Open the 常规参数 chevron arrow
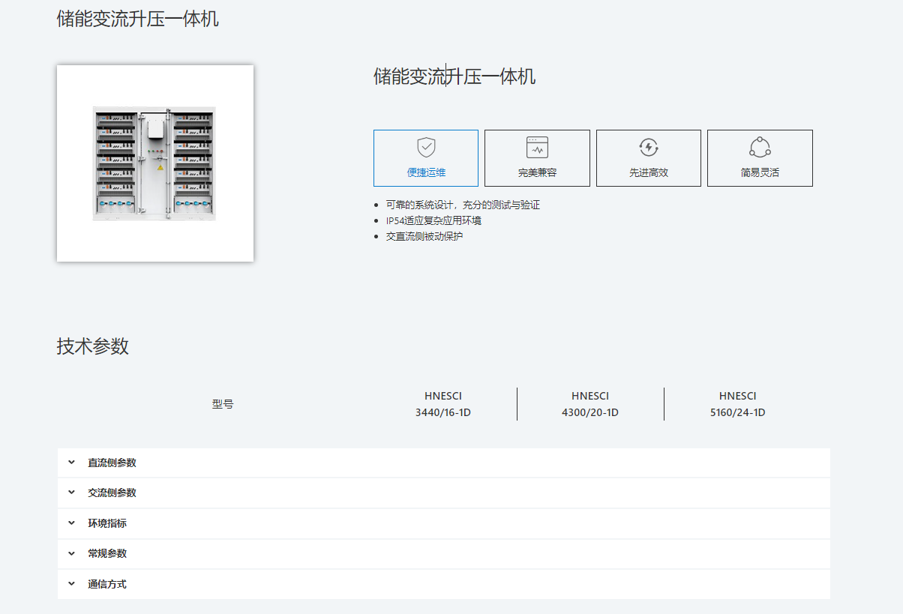 pos(72,553)
